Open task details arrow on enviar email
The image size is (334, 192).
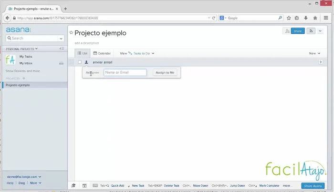320,62
